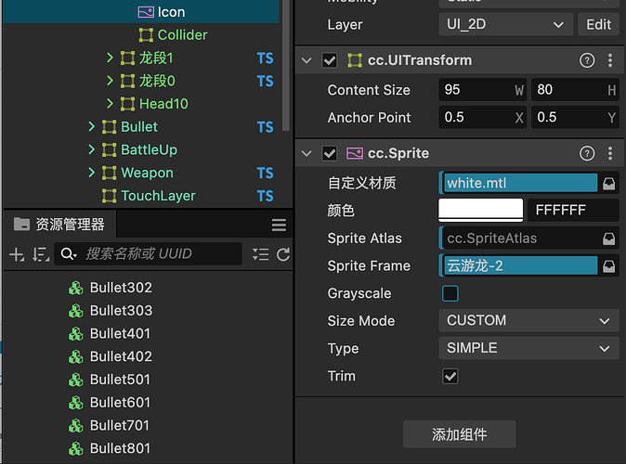This screenshot has height=464, width=626.
Task: Open the cc.UITransform component options menu
Action: 610,60
